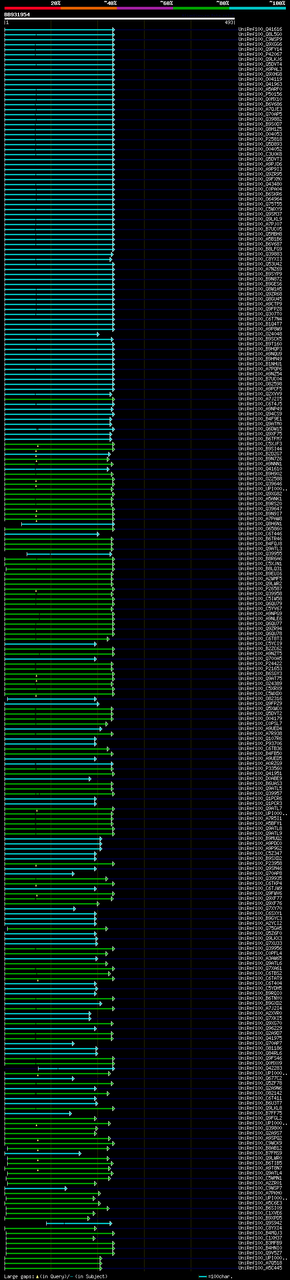Open hit UniRef100_P42067
The height and width of the screenshot is (1280, 290).
click(260, 54)
